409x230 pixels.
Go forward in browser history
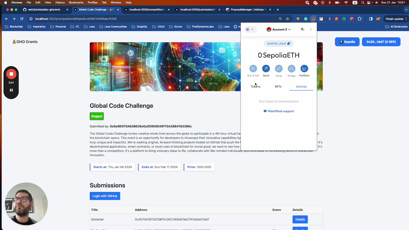click(x=14, y=19)
